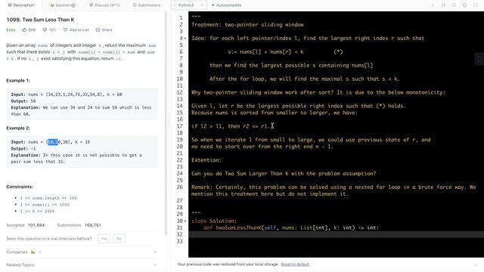Screen dimensions: 484x272
Task: Switch to the Description tab
Action: pos(21,5)
